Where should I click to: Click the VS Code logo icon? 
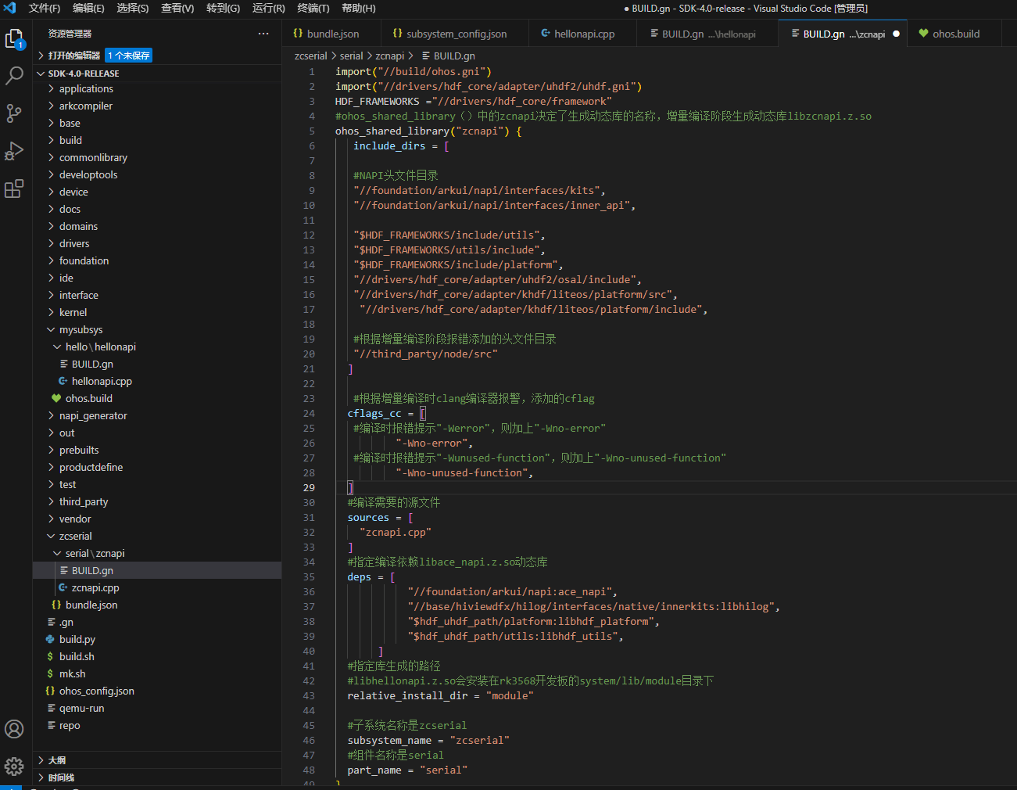10,8
